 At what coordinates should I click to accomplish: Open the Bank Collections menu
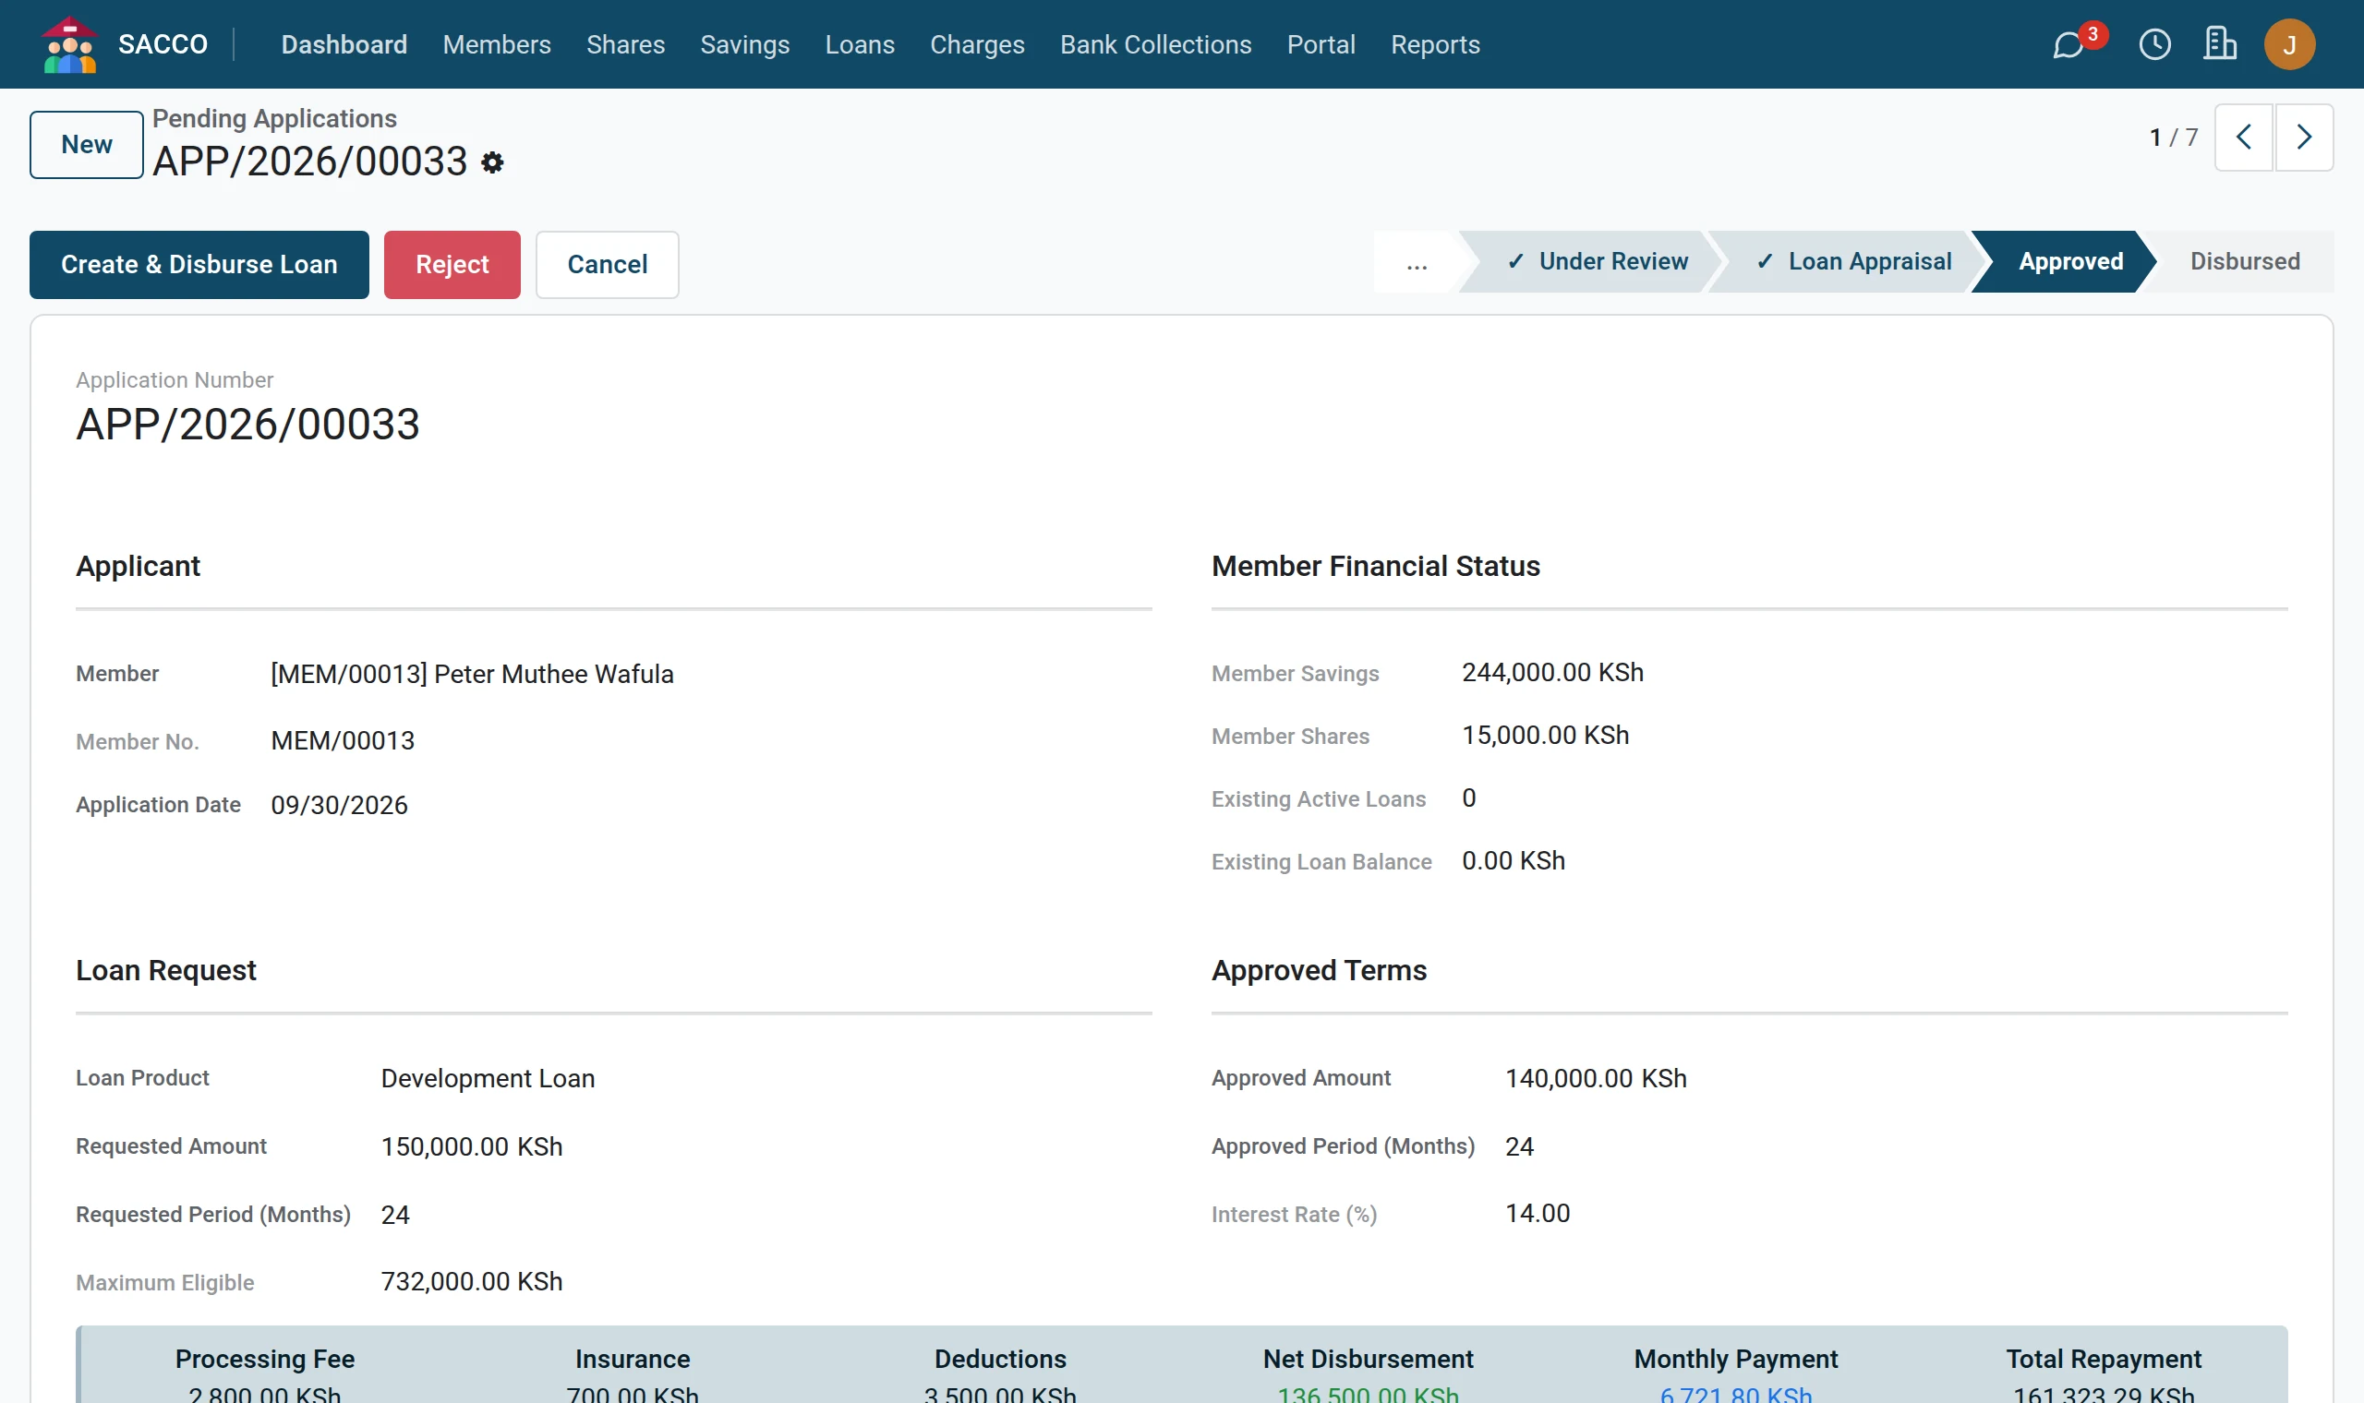coord(1155,44)
